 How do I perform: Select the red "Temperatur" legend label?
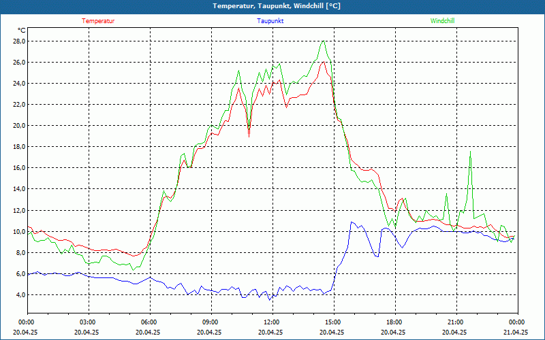pos(98,21)
